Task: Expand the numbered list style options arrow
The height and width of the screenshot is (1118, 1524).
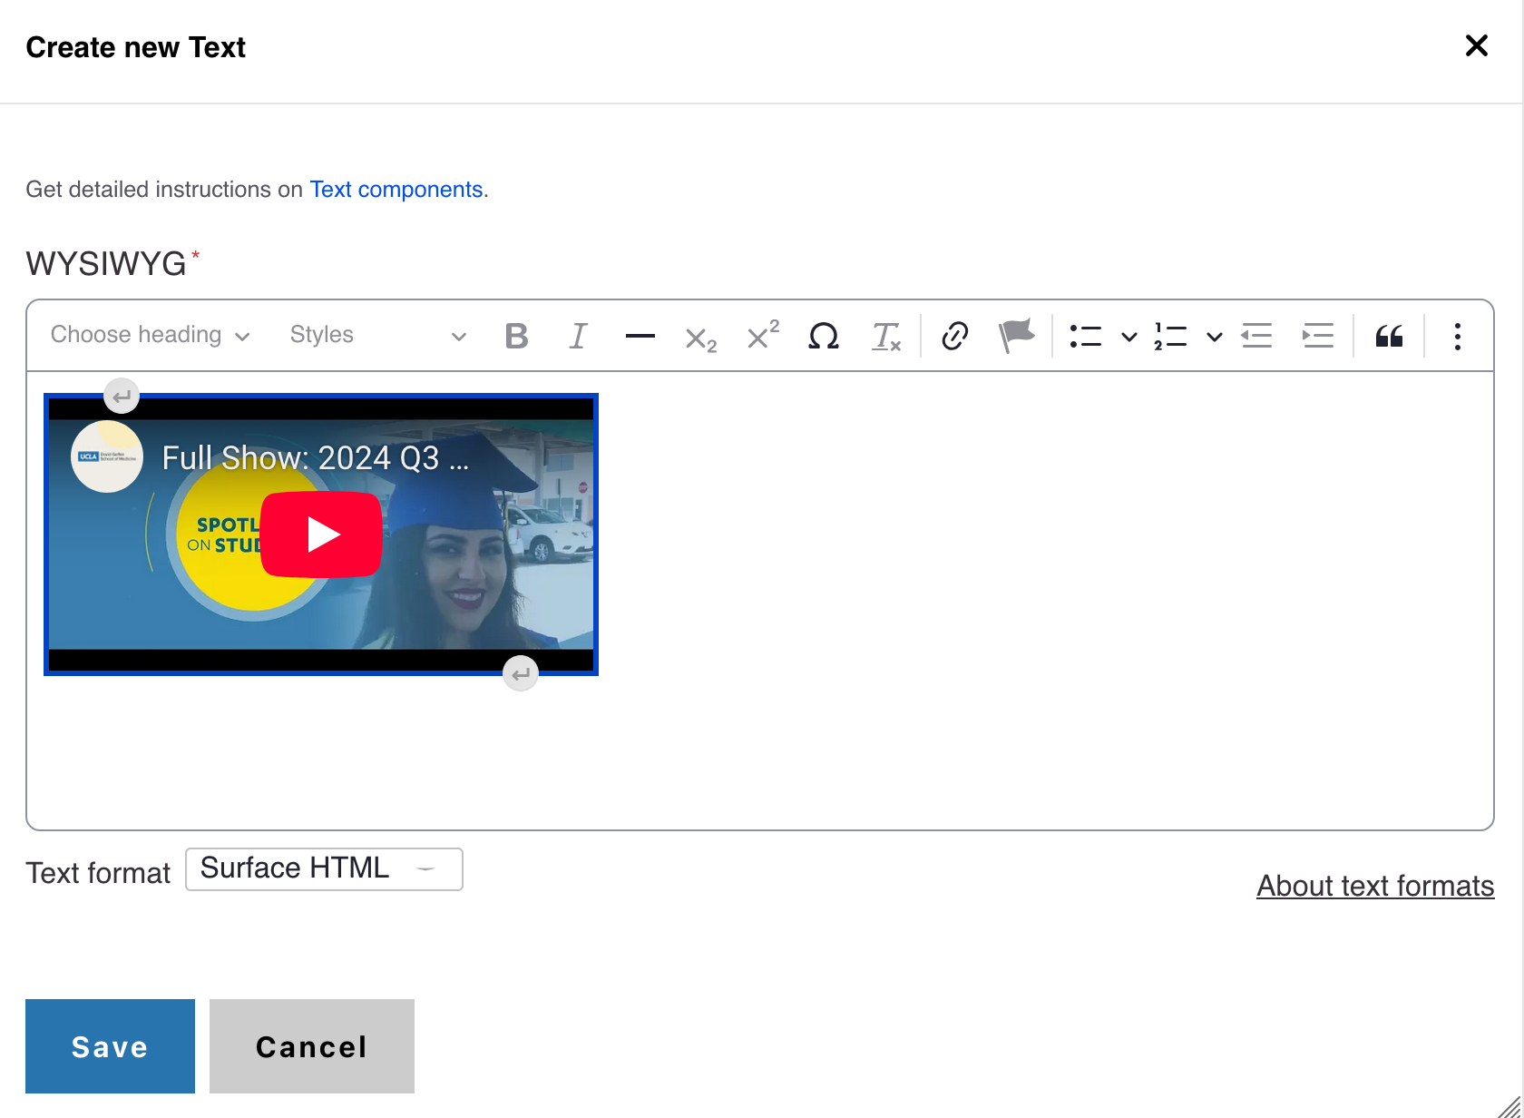Action: 1214,337
